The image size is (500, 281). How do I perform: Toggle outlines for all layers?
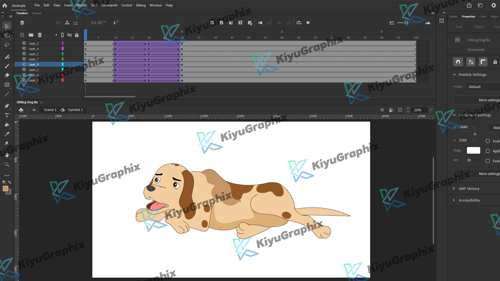pyautogui.click(x=62, y=35)
